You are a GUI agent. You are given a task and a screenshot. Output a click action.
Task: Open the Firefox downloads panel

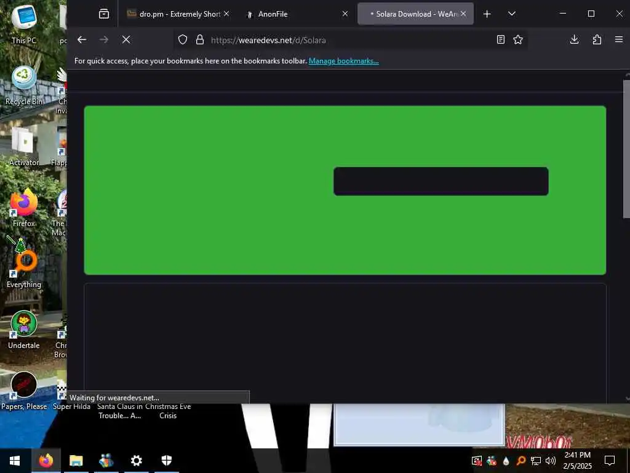click(575, 40)
